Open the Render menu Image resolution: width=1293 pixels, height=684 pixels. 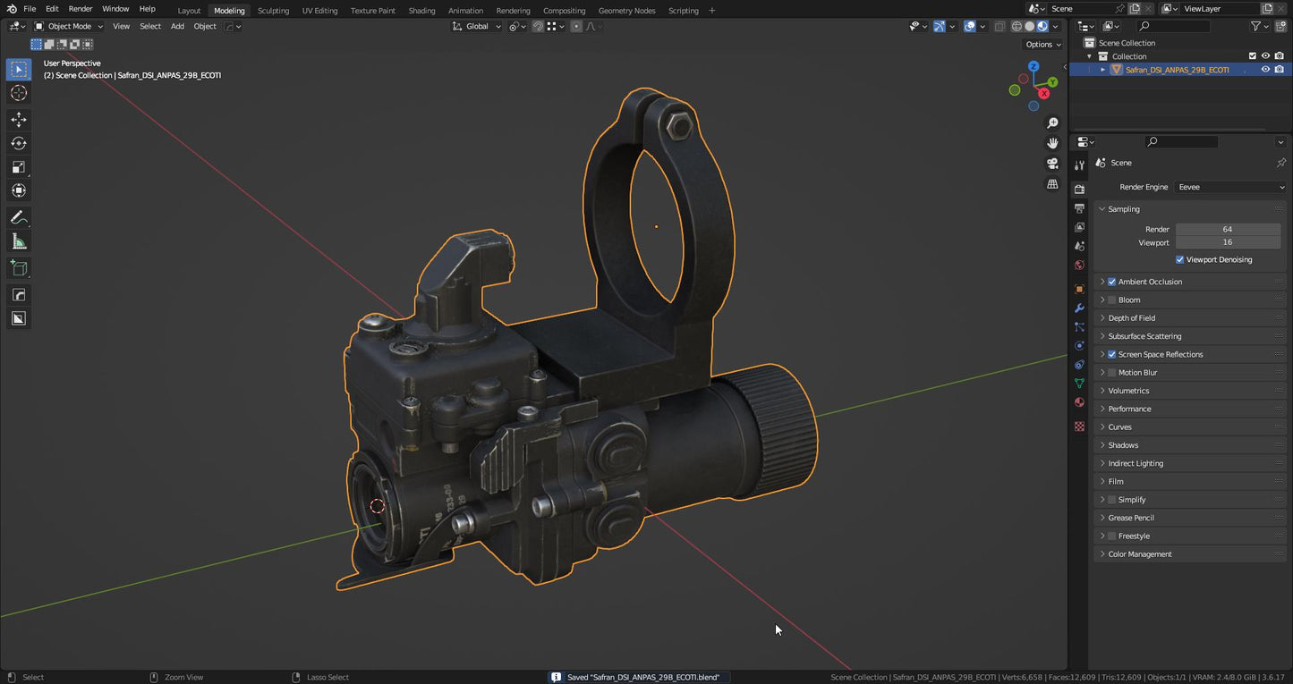(x=81, y=9)
